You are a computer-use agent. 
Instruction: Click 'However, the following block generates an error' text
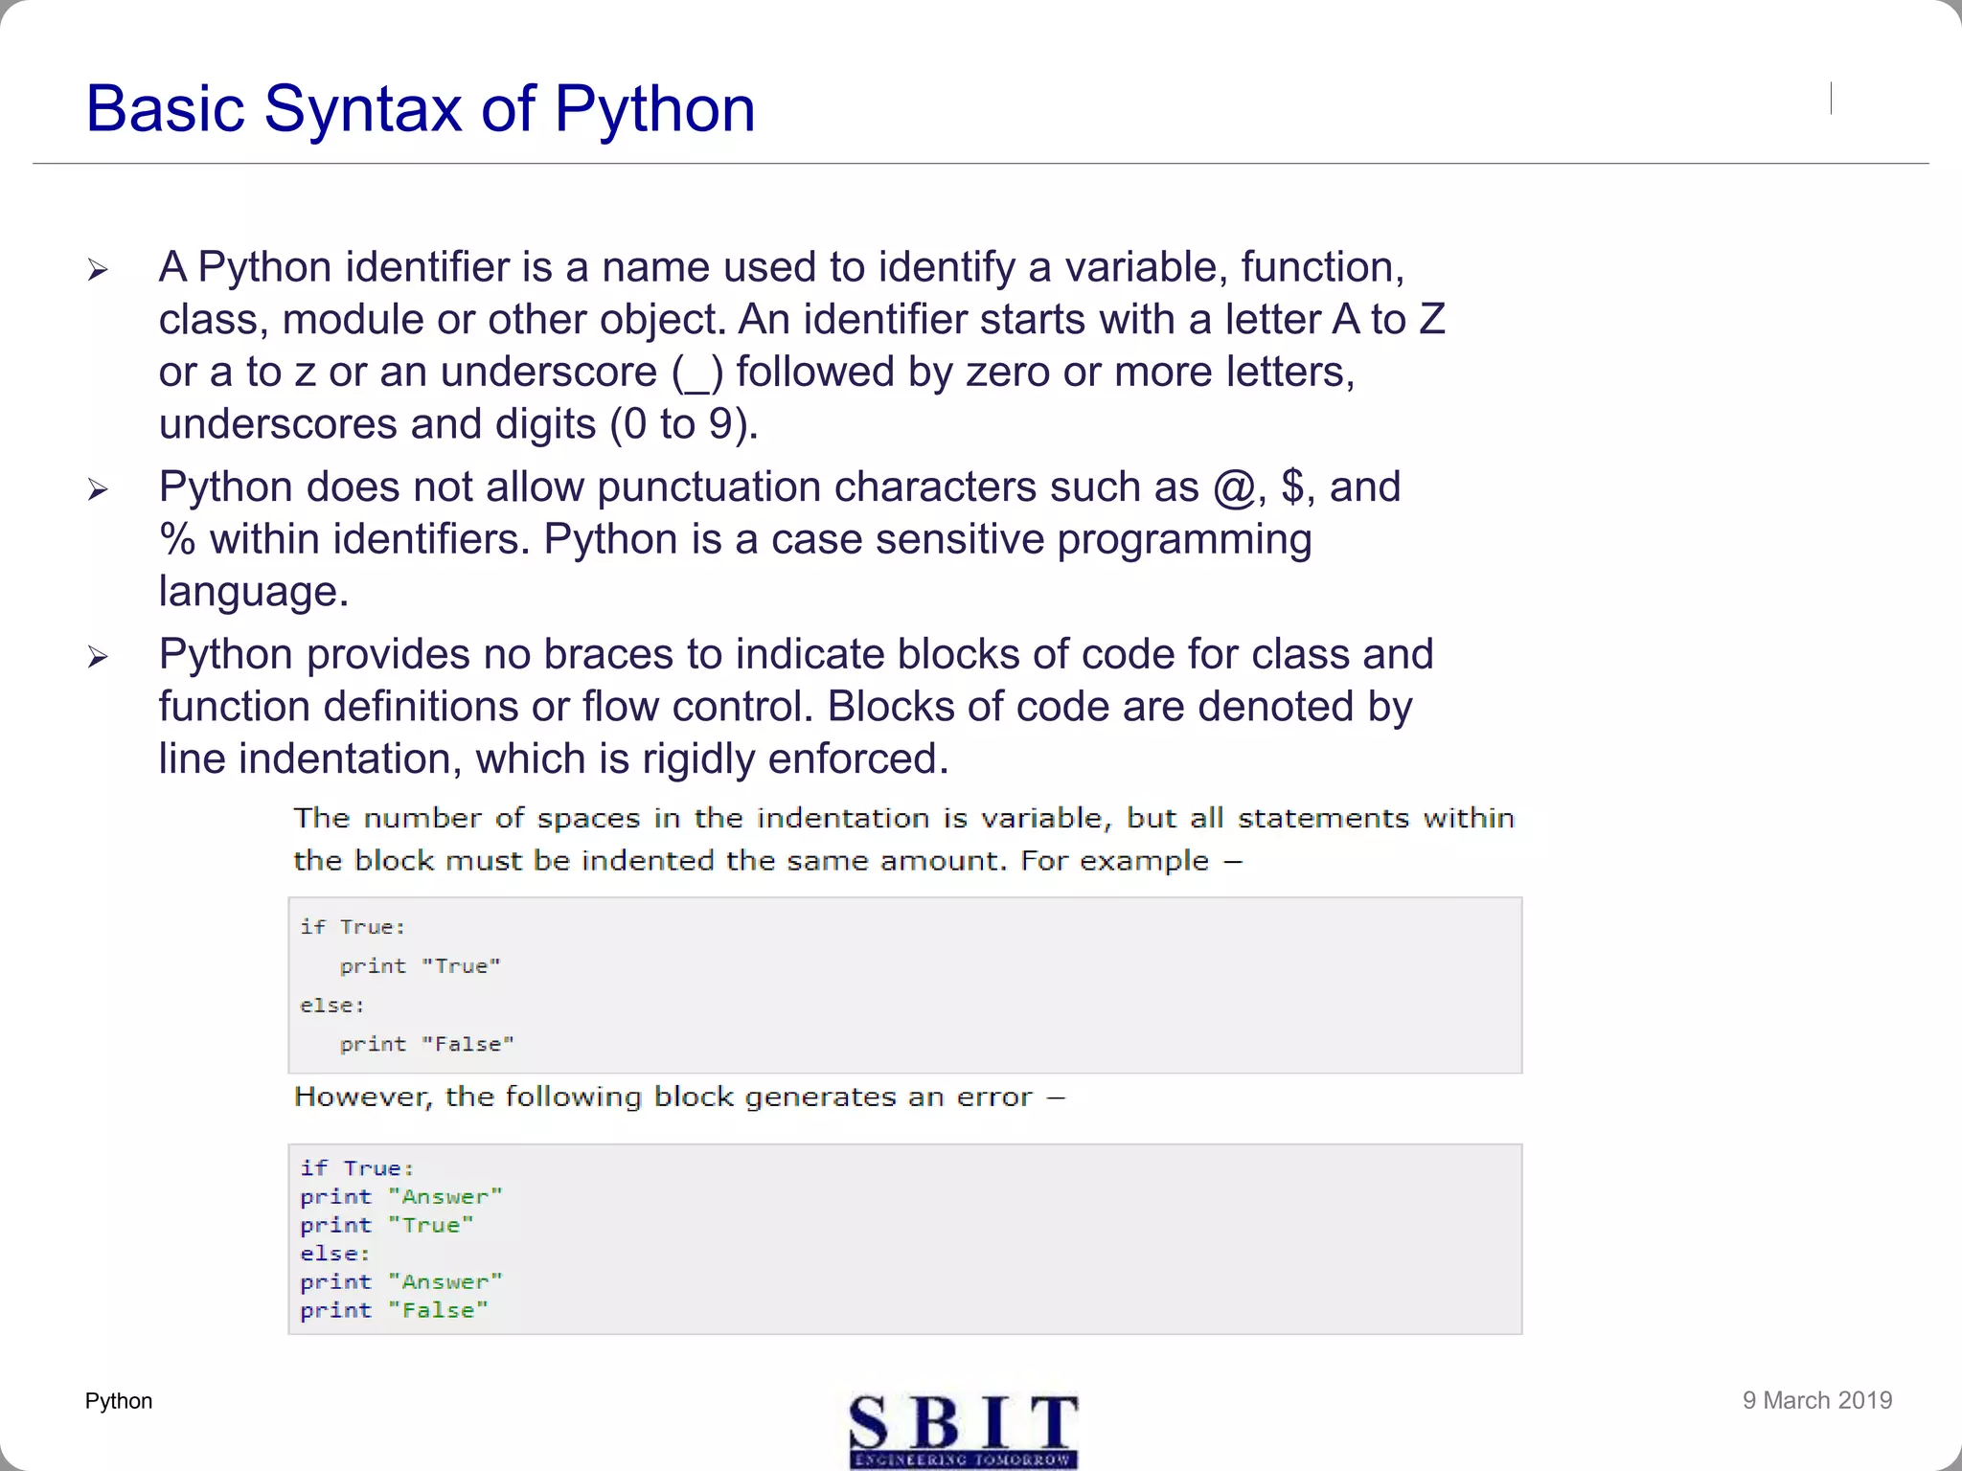point(678,1097)
